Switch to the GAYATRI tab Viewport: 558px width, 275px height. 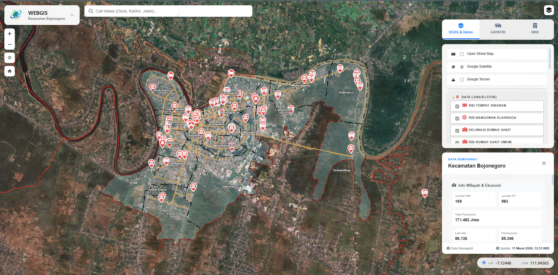tap(497, 29)
